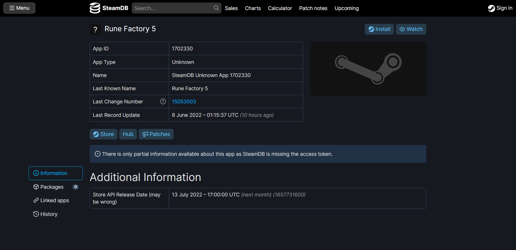Click the Rune Factory 5 page title

[x=130, y=29]
